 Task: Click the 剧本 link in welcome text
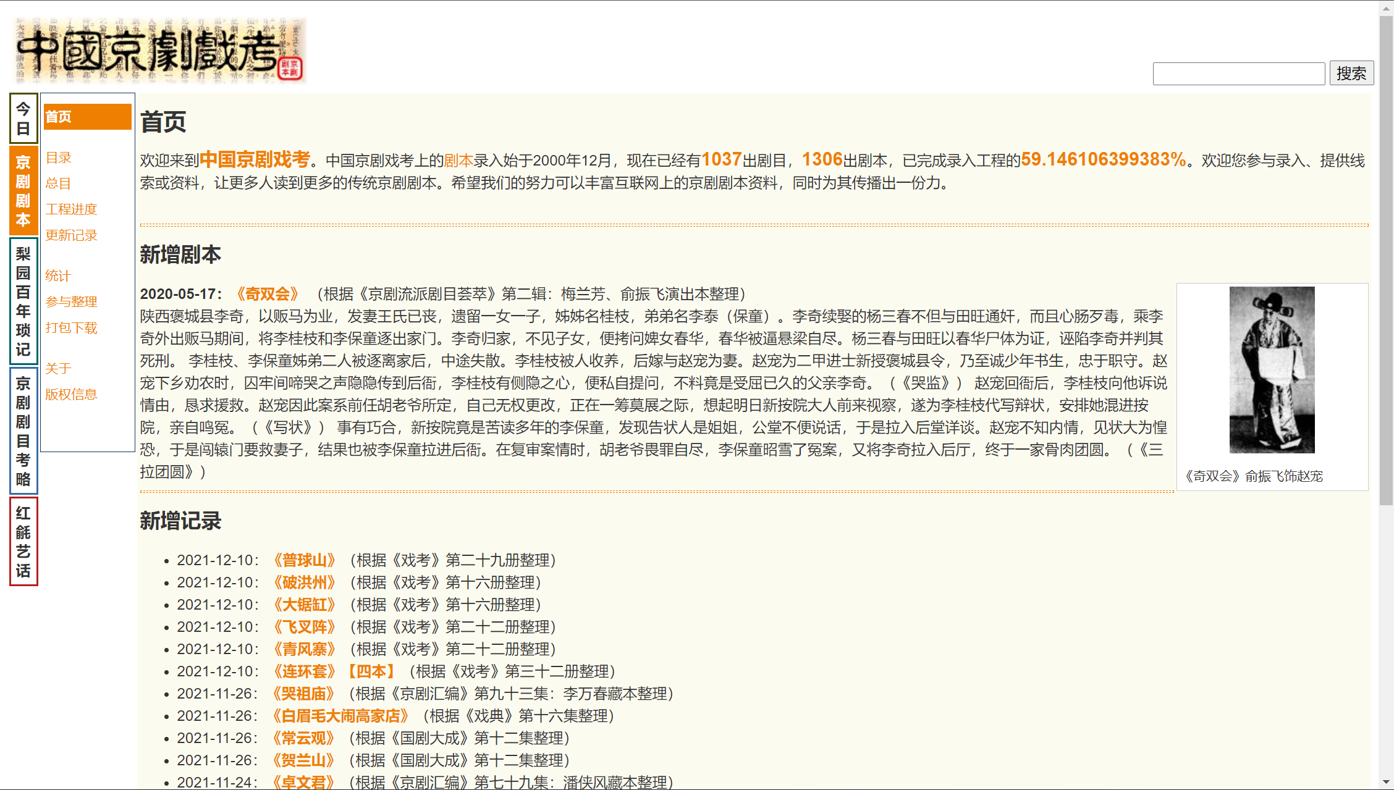(x=458, y=161)
